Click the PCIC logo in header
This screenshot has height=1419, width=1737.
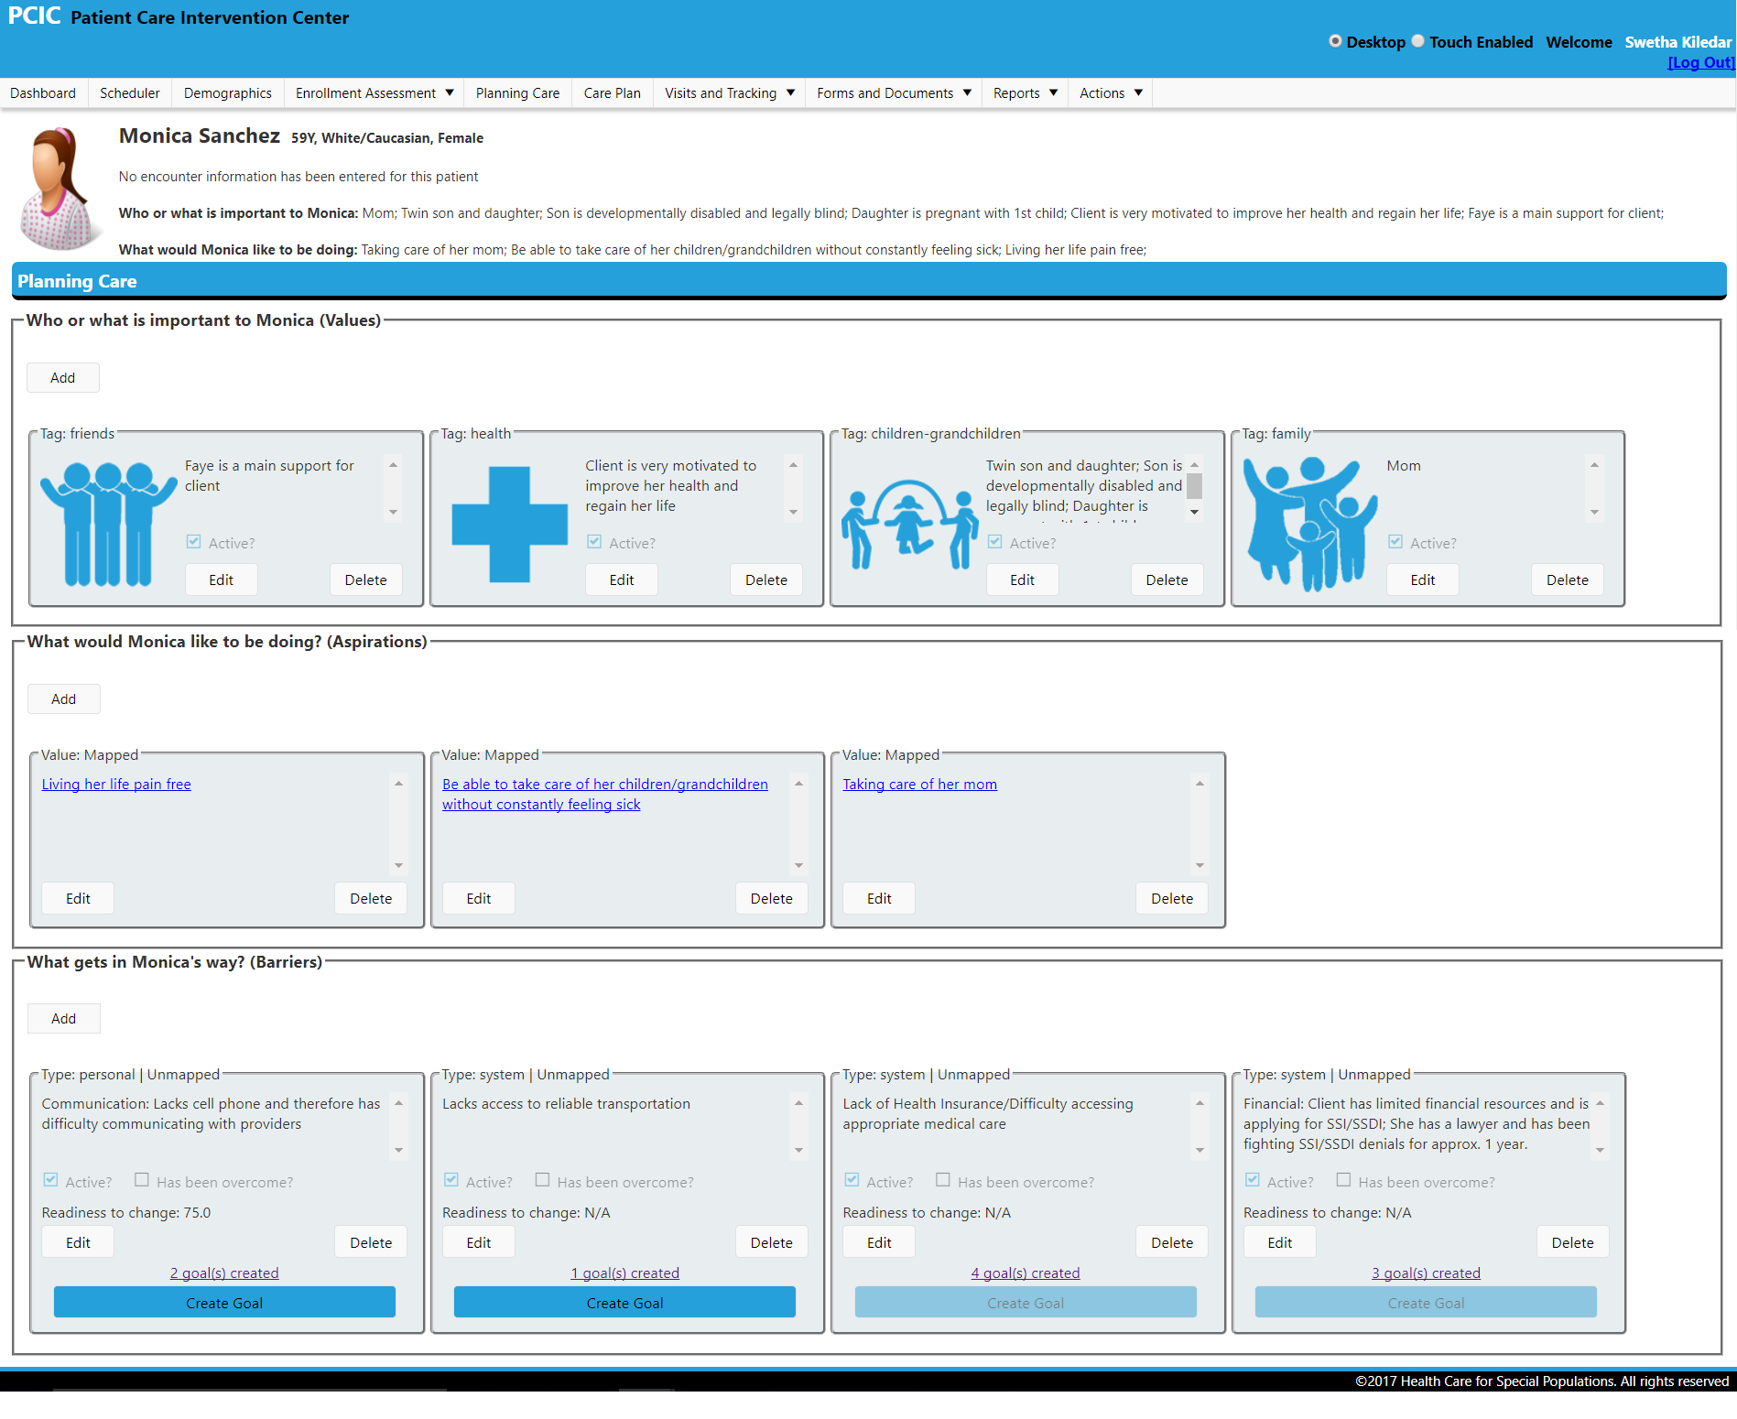[34, 16]
